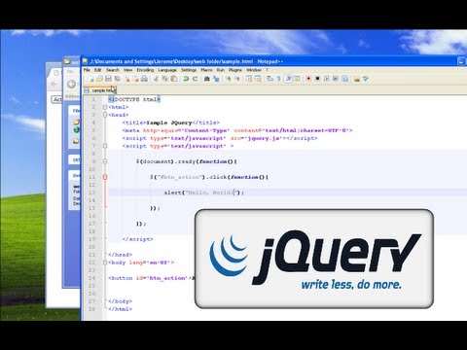The height and width of the screenshot is (350, 467).
Task: Open the ? help menu
Action: (267, 70)
